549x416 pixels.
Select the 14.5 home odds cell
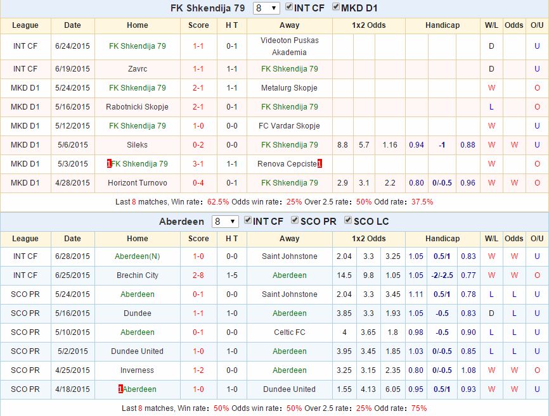(x=344, y=275)
